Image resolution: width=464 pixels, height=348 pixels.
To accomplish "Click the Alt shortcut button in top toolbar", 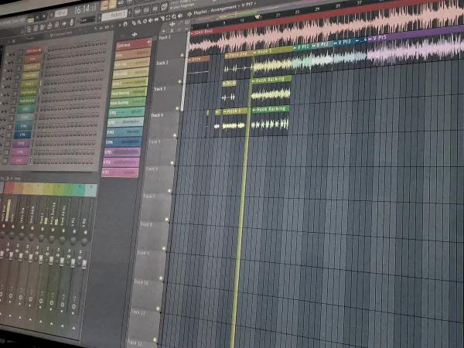I will tap(155, 9).
